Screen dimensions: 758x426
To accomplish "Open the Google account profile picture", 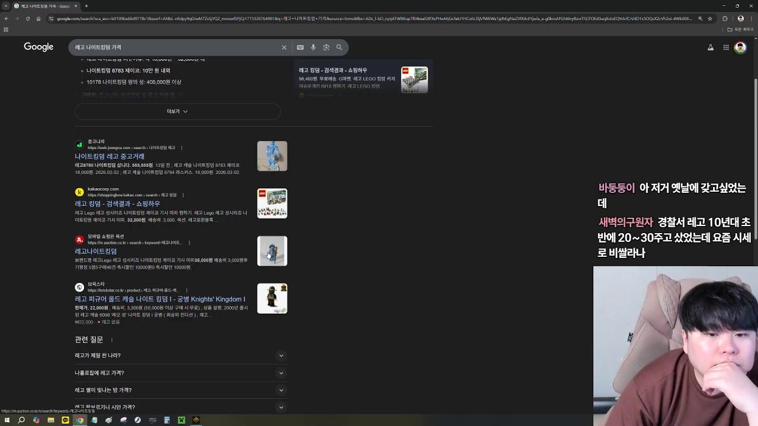I will [740, 47].
